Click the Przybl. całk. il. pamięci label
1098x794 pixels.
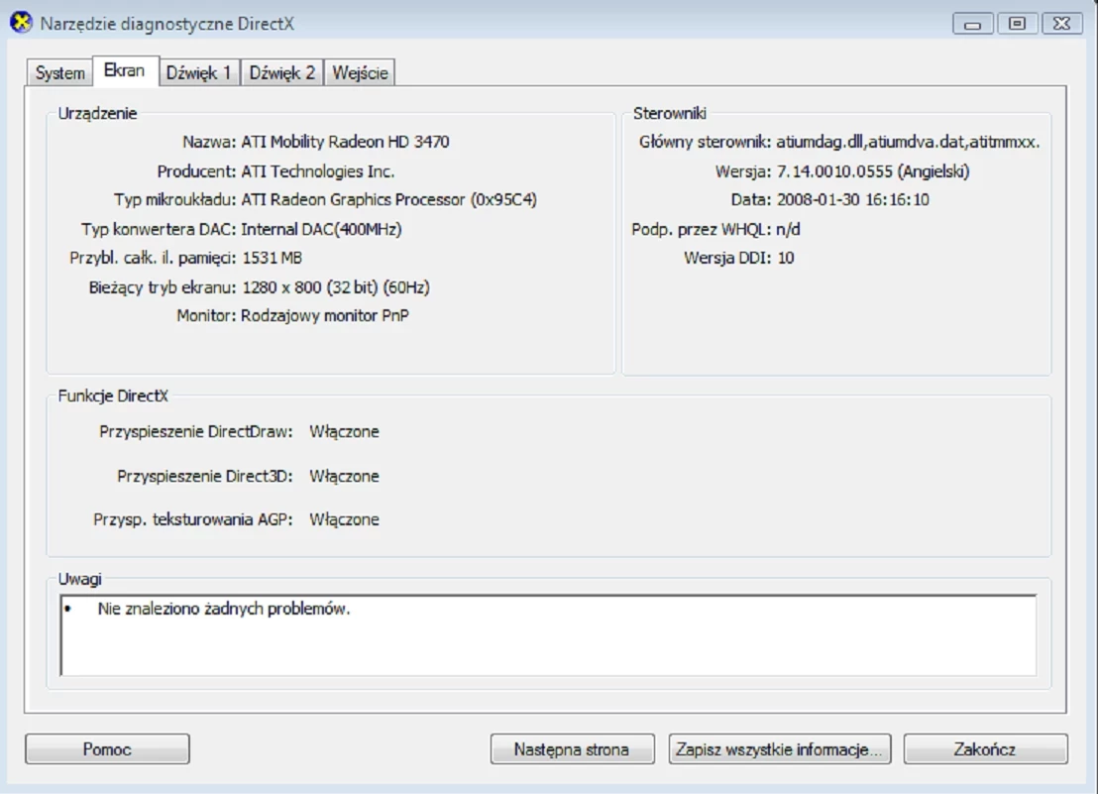154,258
